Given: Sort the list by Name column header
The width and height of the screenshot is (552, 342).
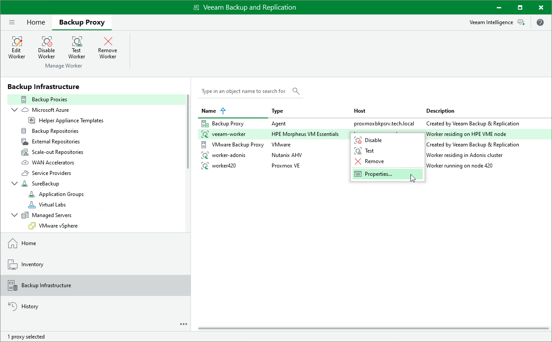Looking at the screenshot, I should point(209,111).
